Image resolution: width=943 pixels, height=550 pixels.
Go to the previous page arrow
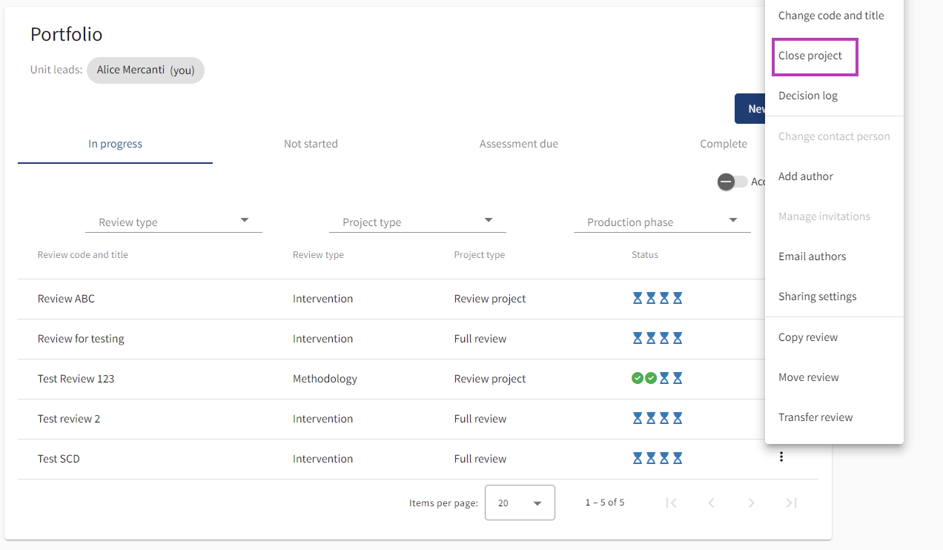711,503
